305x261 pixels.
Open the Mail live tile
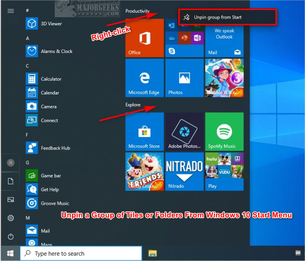click(x=224, y=41)
